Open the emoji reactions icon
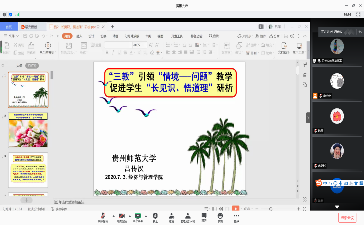Screen dimensions: 364x225 point(220,217)
